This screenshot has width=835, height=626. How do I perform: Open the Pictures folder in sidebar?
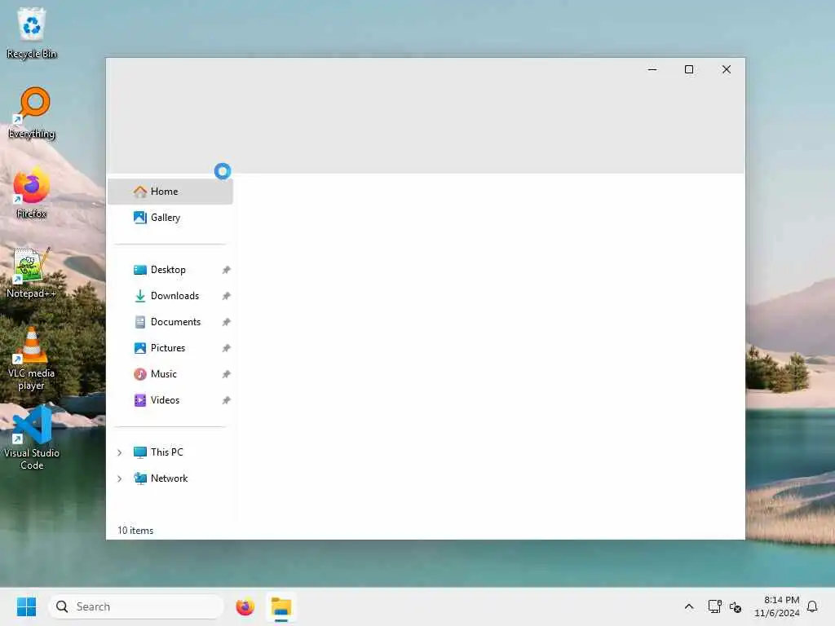(x=170, y=348)
